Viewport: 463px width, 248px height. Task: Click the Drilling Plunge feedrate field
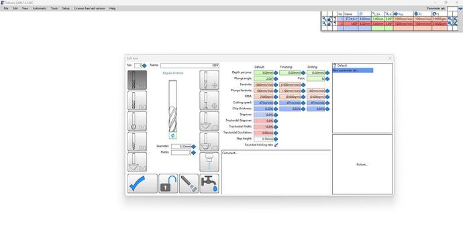point(316,91)
